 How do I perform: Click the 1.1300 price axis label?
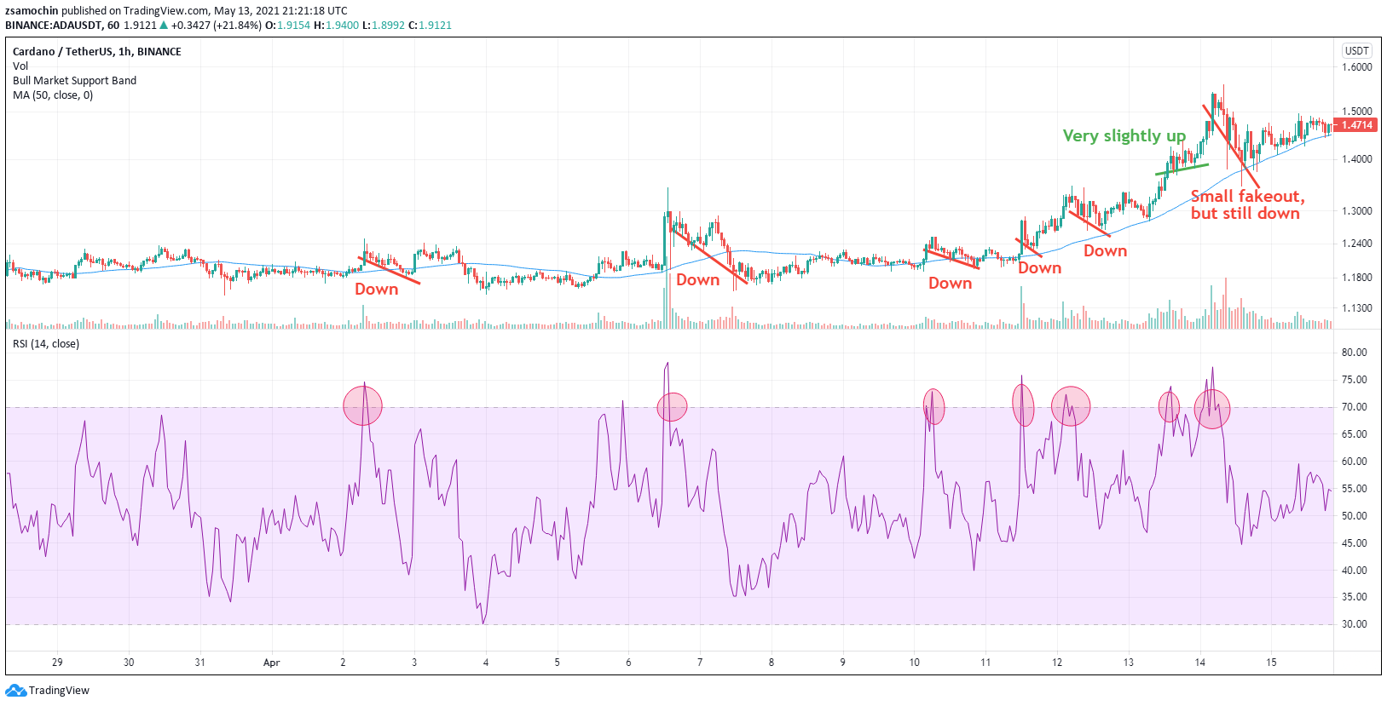coord(1357,308)
